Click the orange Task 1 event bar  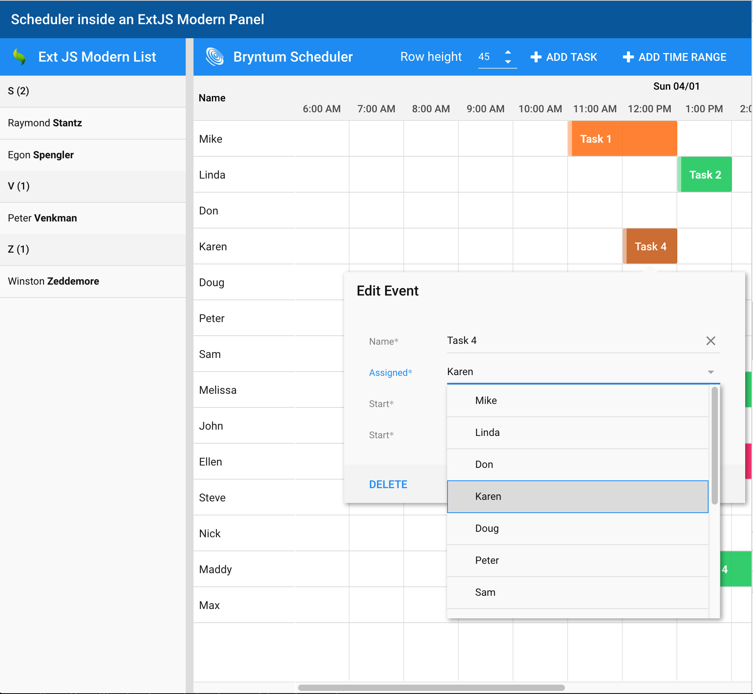point(622,139)
